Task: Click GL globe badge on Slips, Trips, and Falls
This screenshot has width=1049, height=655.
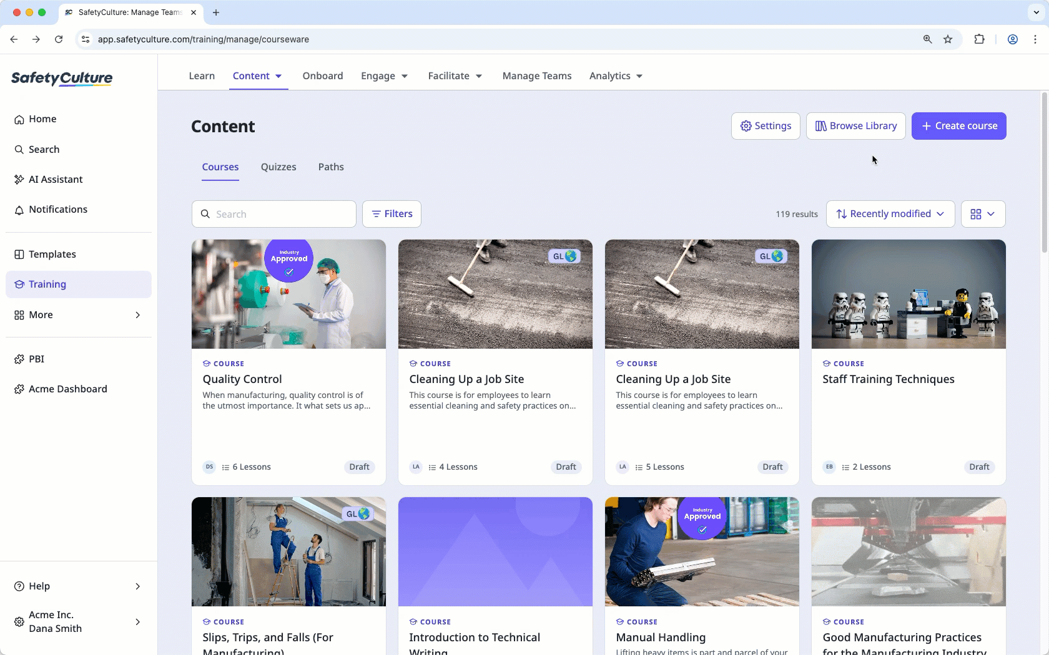Action: 358,514
